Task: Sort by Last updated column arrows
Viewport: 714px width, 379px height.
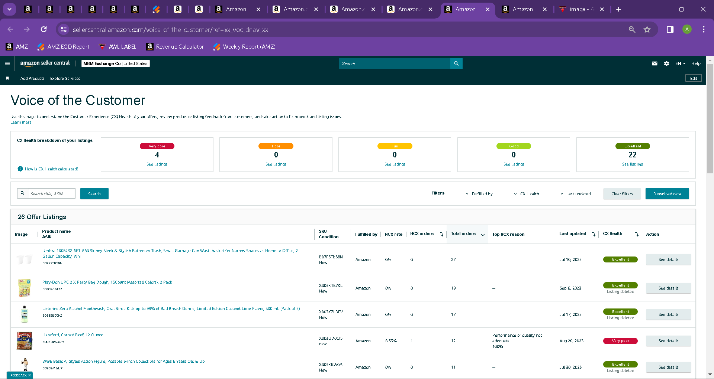Action: pyautogui.click(x=594, y=234)
